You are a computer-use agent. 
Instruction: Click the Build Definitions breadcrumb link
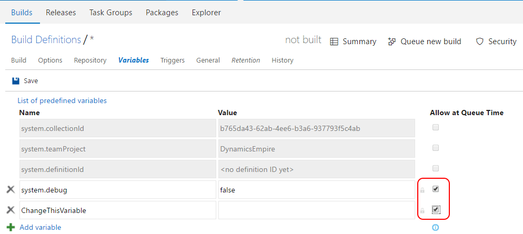tap(46, 39)
